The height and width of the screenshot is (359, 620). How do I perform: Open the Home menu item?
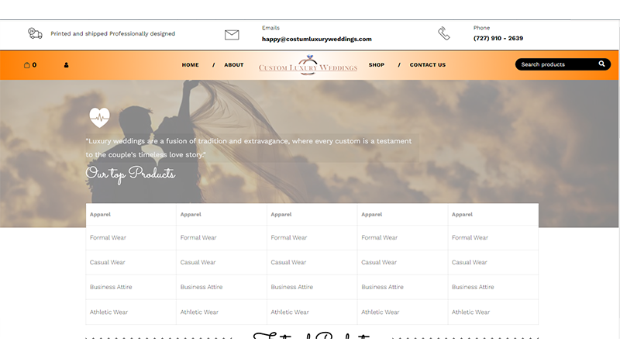190,65
